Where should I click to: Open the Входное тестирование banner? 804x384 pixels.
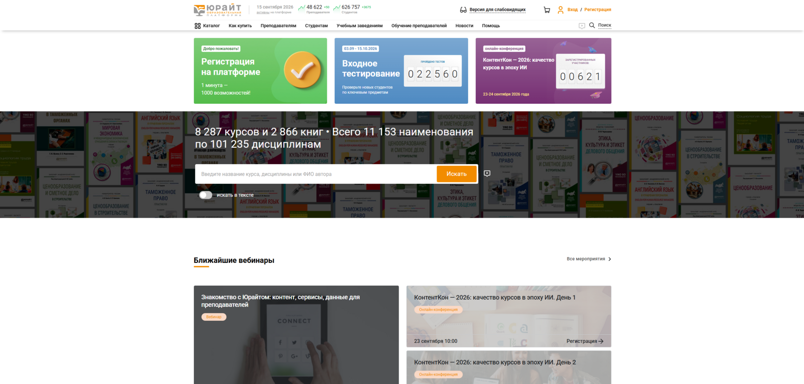401,71
